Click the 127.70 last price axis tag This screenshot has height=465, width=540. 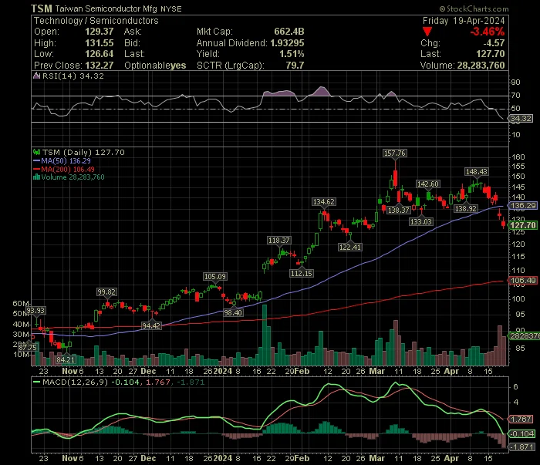(523, 225)
